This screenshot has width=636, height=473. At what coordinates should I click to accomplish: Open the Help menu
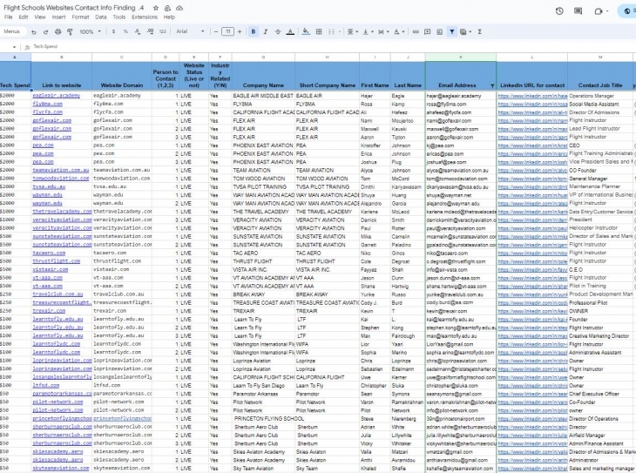tap(169, 17)
